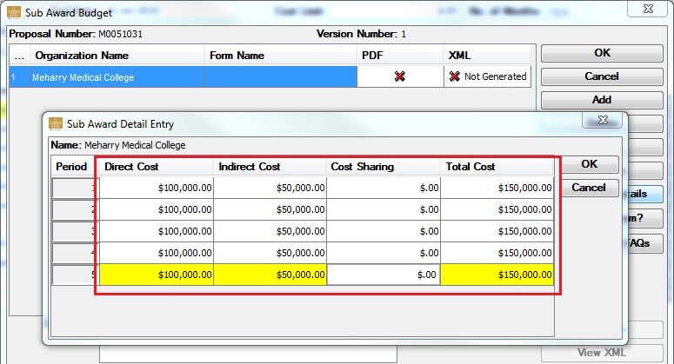This screenshot has height=364, width=674.
Task: Click the View XML button
Action: pos(601,353)
